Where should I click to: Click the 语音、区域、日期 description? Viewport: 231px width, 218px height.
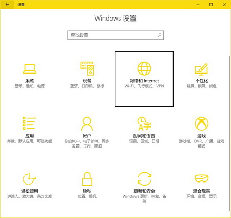pyautogui.click(x=144, y=141)
